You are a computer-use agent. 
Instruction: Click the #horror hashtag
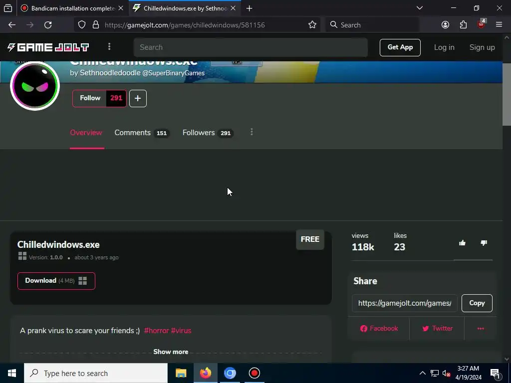click(156, 331)
